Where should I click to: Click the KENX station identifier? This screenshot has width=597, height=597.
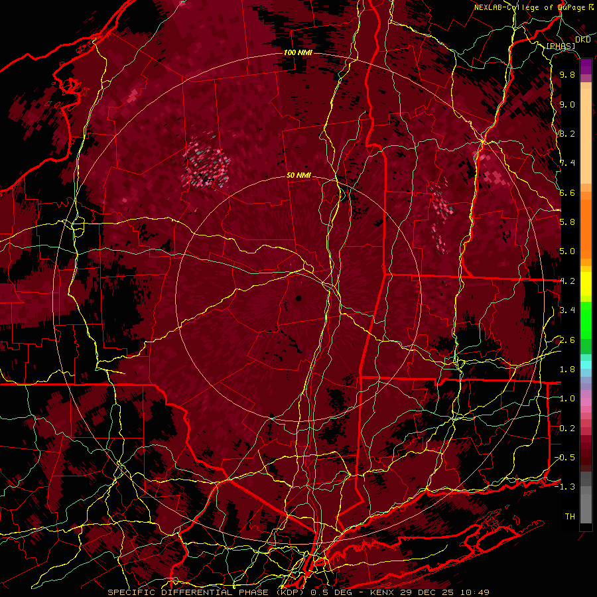pos(383,592)
